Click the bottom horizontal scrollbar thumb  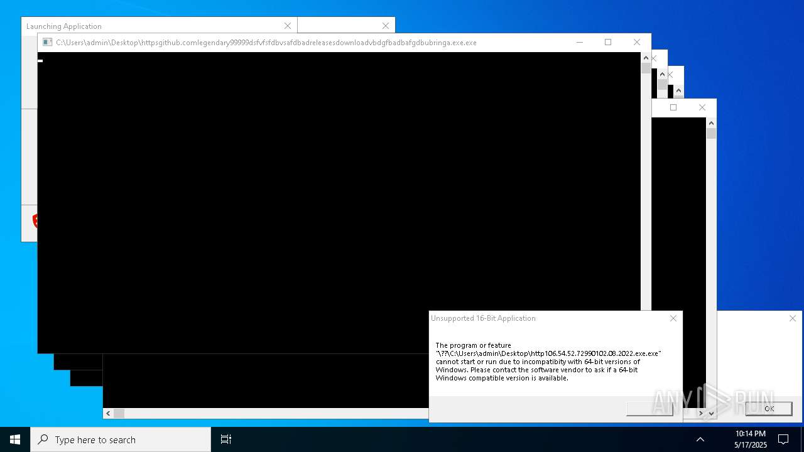tap(119, 413)
